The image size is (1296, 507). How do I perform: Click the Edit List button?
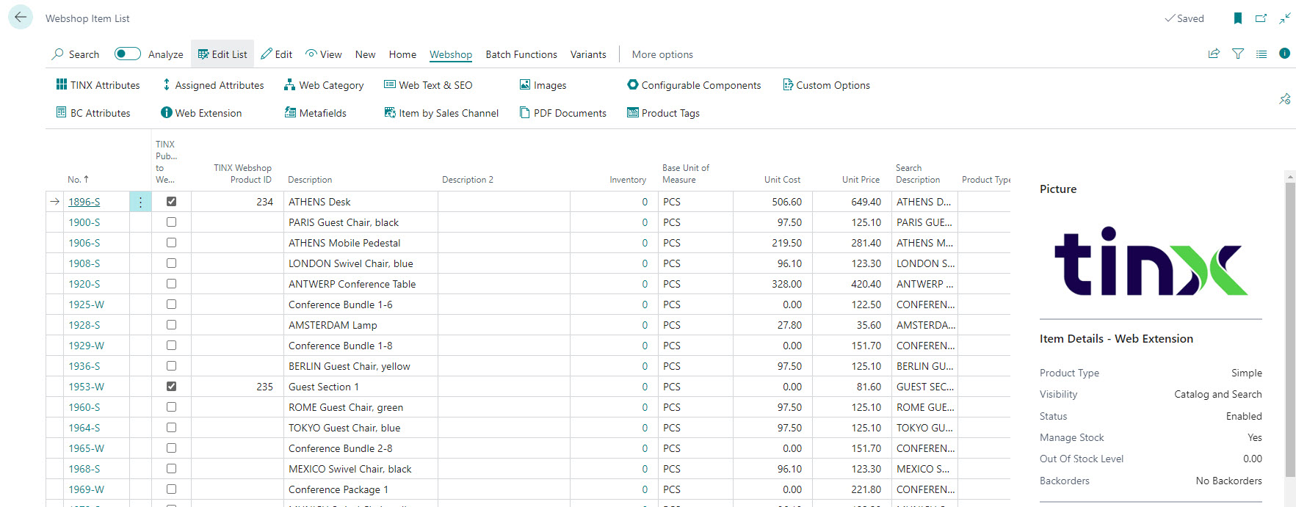(x=222, y=54)
